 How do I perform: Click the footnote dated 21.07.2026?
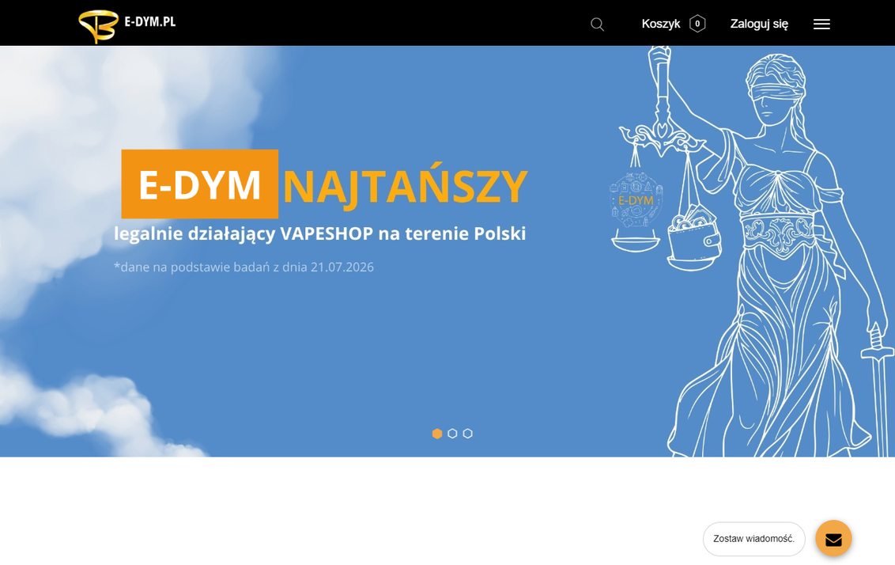244,267
